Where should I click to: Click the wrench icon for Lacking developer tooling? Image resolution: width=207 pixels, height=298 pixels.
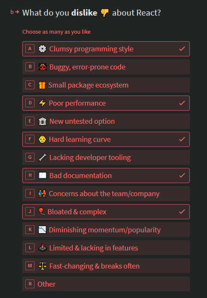tap(42, 157)
